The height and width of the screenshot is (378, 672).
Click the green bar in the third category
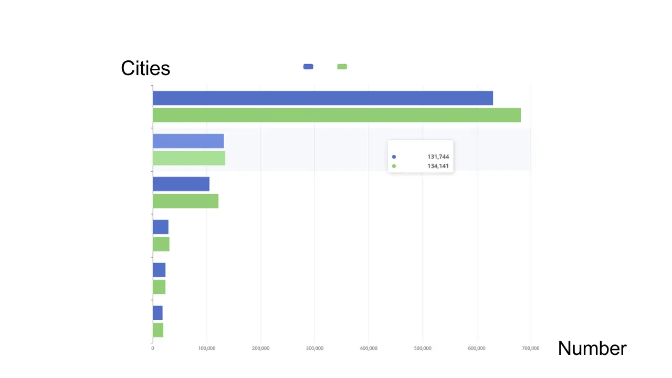pos(185,201)
